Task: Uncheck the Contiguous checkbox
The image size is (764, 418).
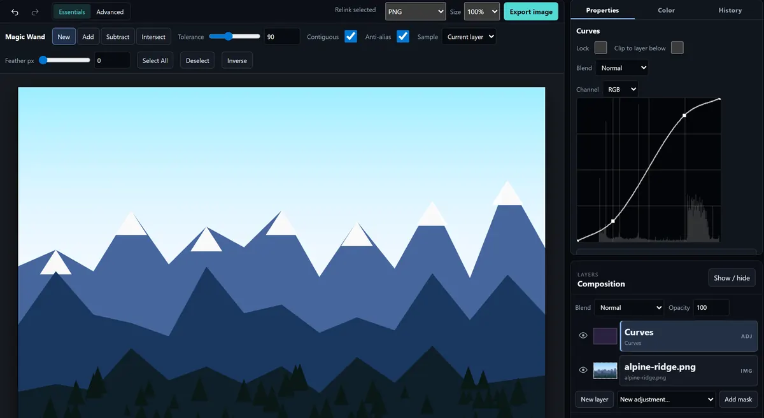Action: [351, 36]
